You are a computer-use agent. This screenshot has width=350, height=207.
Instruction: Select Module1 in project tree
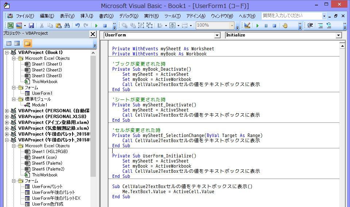[39, 105]
